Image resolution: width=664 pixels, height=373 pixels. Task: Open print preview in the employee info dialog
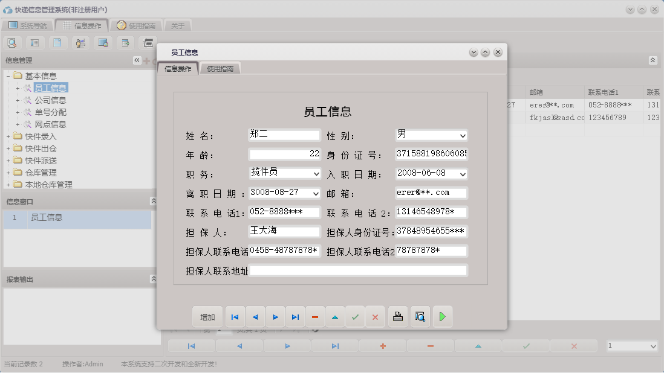pyautogui.click(x=420, y=316)
